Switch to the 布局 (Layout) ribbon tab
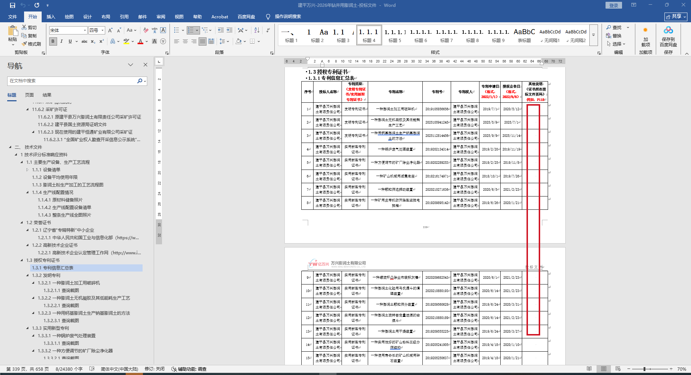Screen dimensions: 691x375 [x=106, y=17]
